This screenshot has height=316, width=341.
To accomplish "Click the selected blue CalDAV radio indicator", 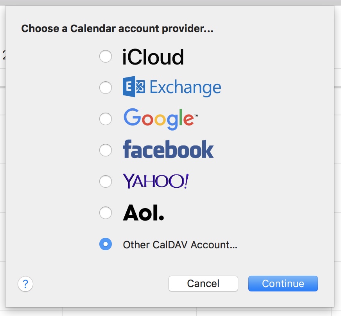I will 105,244.
